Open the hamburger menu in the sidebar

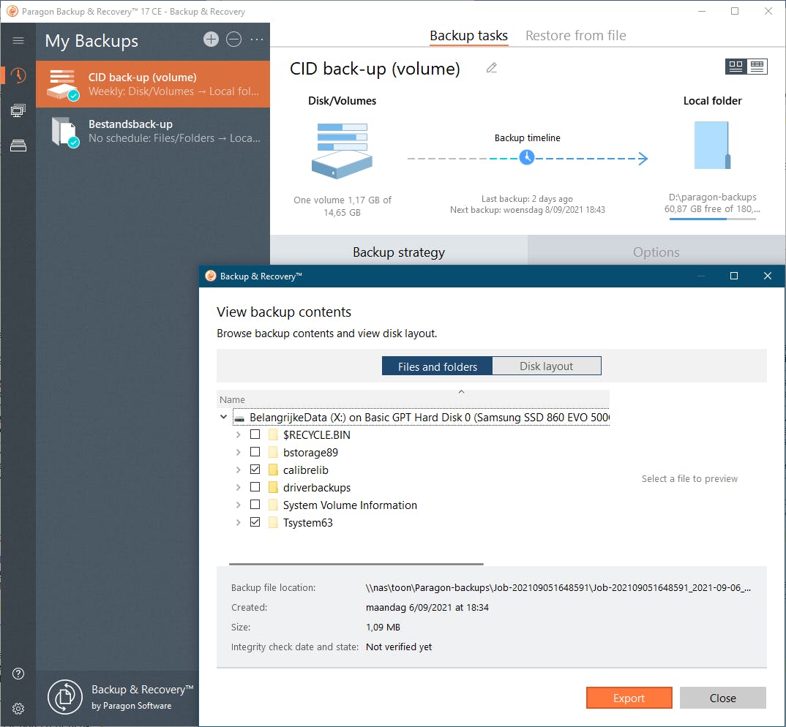click(x=18, y=40)
